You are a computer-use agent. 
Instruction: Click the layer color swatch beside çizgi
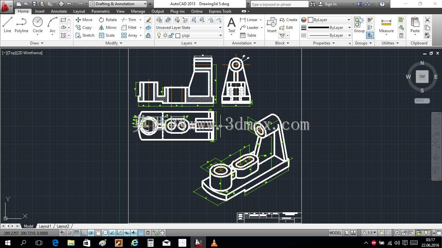[178, 35]
